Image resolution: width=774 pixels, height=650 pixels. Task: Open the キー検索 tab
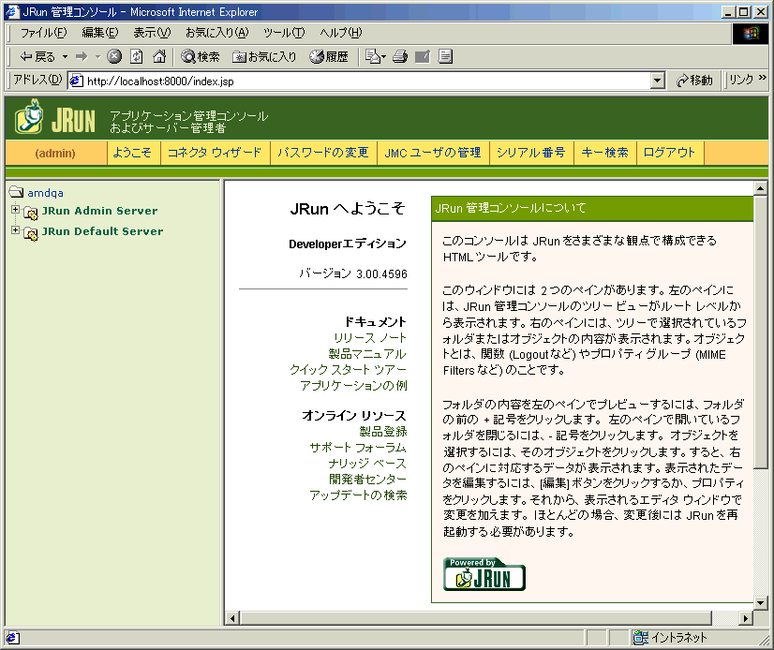tap(605, 153)
